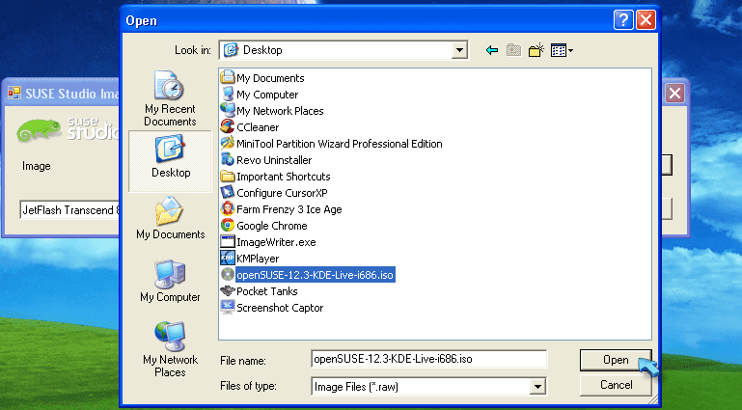742x410 pixels.
Task: Go back using the green arrow icon
Action: pyautogui.click(x=492, y=50)
